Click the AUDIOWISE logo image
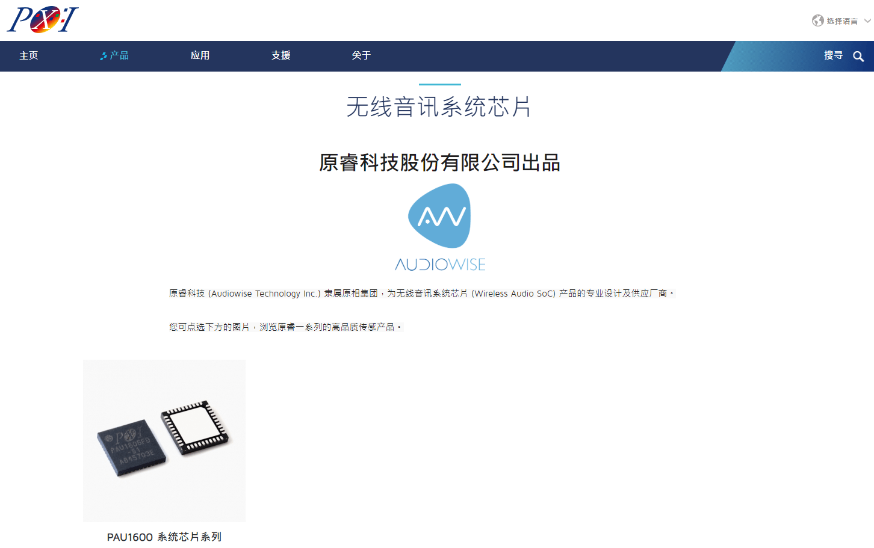874x548 pixels. [440, 226]
